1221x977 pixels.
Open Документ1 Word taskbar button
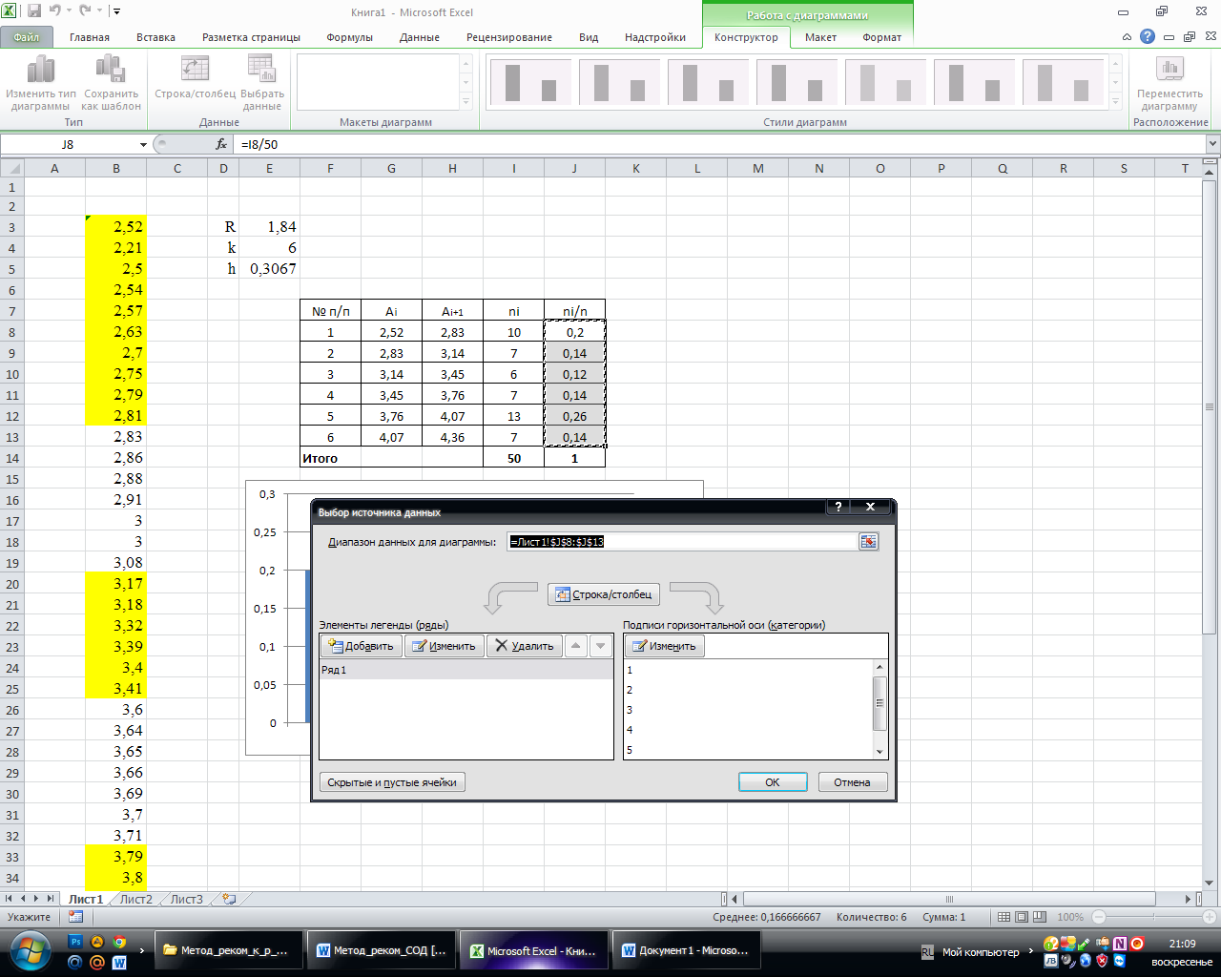tap(685, 950)
